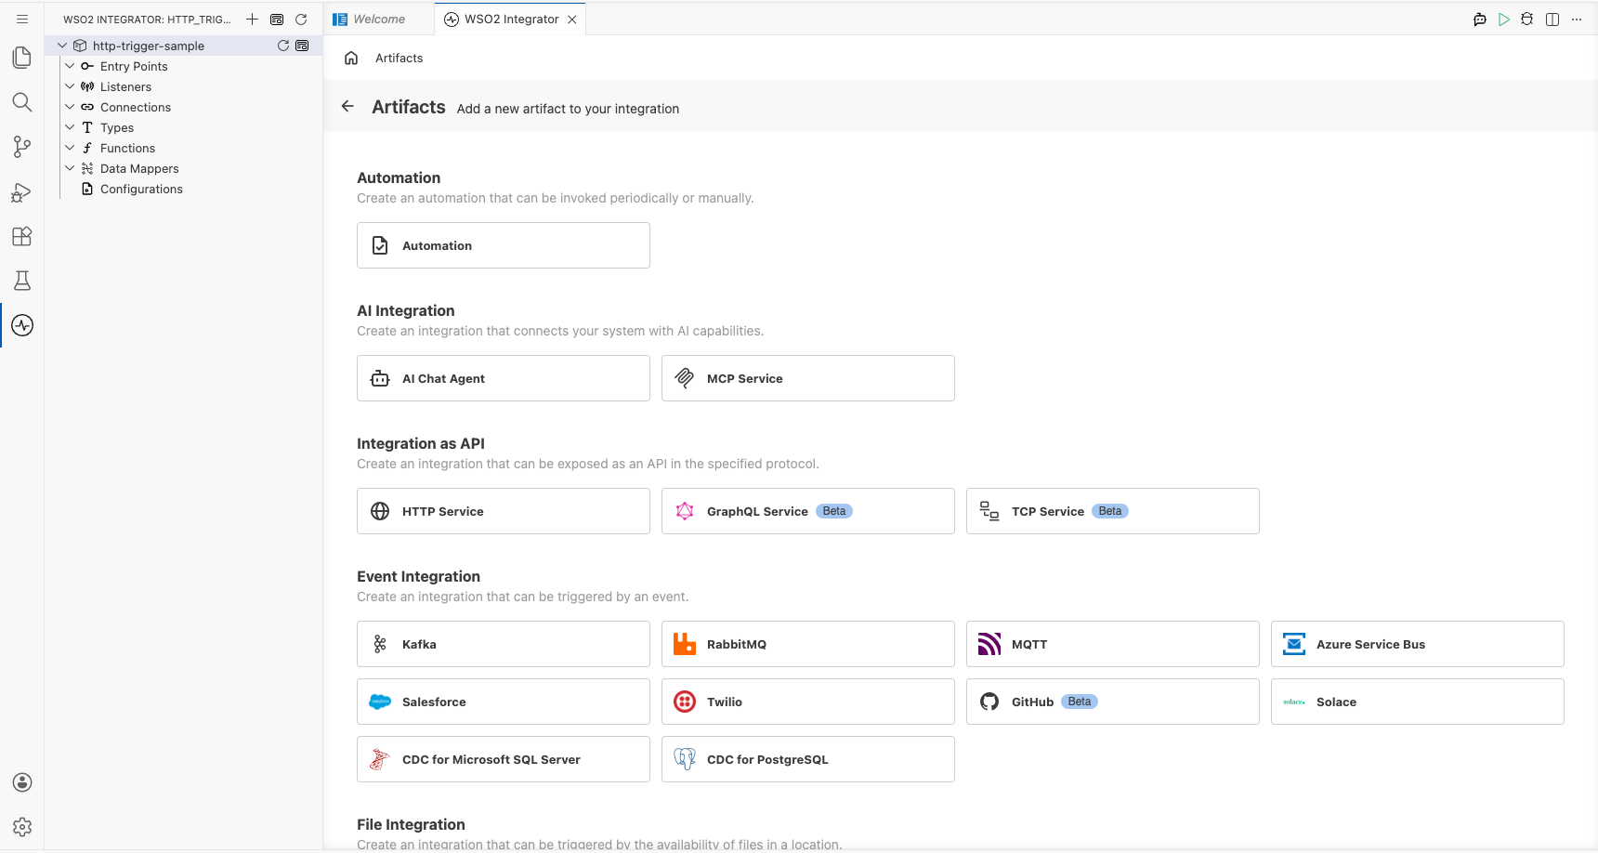The image size is (1598, 853).
Task: Create an HTTP Service
Action: (504, 511)
